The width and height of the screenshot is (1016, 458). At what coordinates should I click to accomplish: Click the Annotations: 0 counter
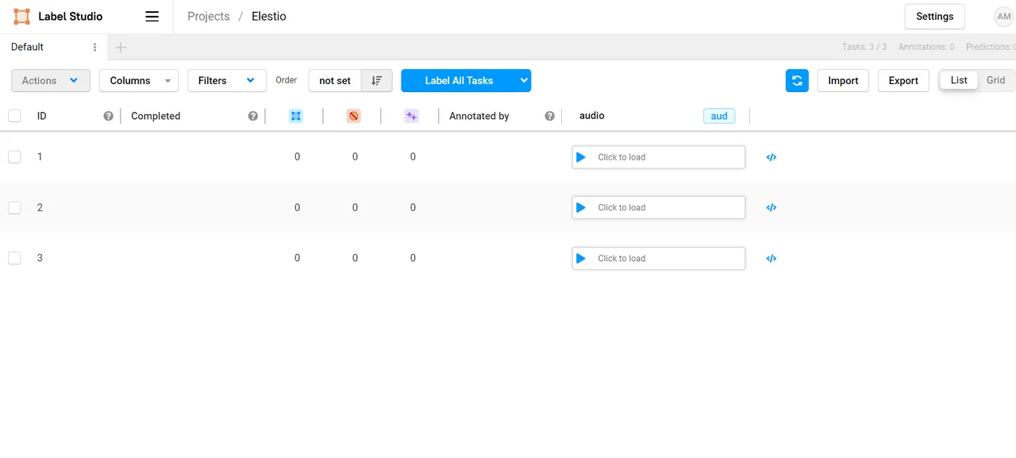click(926, 47)
